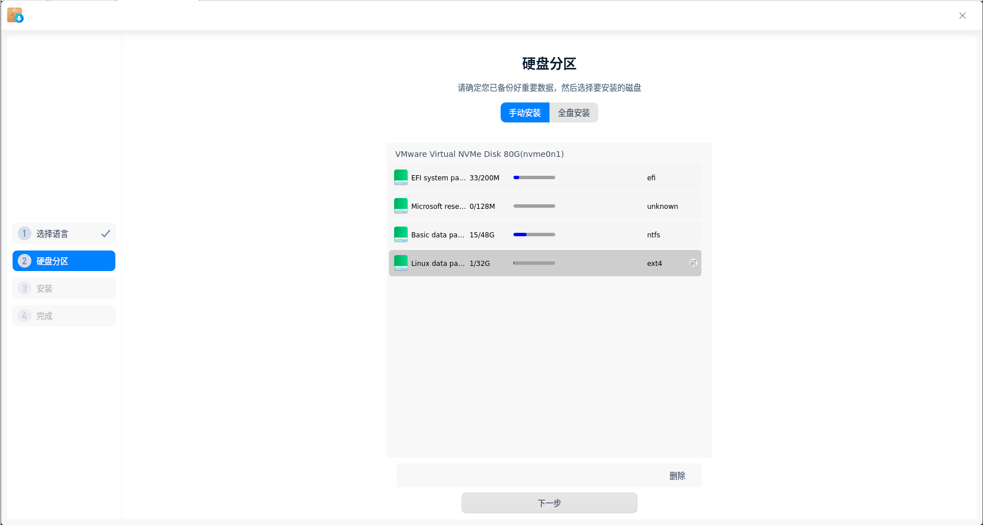
Task: Click the Basic data partition usage bar
Action: (533, 235)
